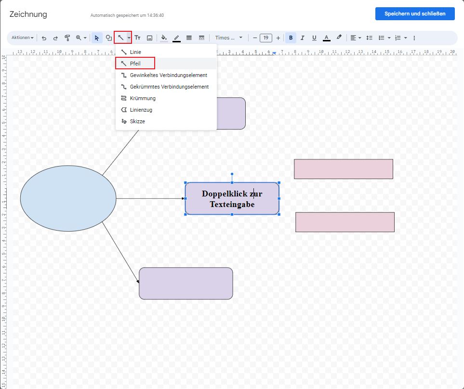Open the border color pencil icon
The image size is (464, 389).
[x=176, y=38]
